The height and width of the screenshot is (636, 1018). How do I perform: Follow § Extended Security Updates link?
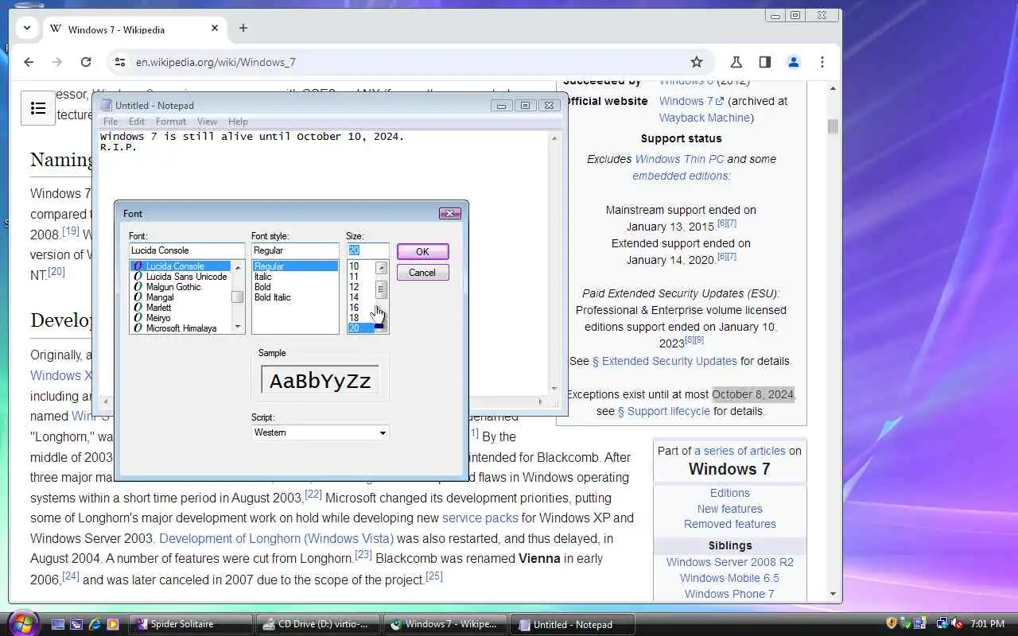[665, 361]
